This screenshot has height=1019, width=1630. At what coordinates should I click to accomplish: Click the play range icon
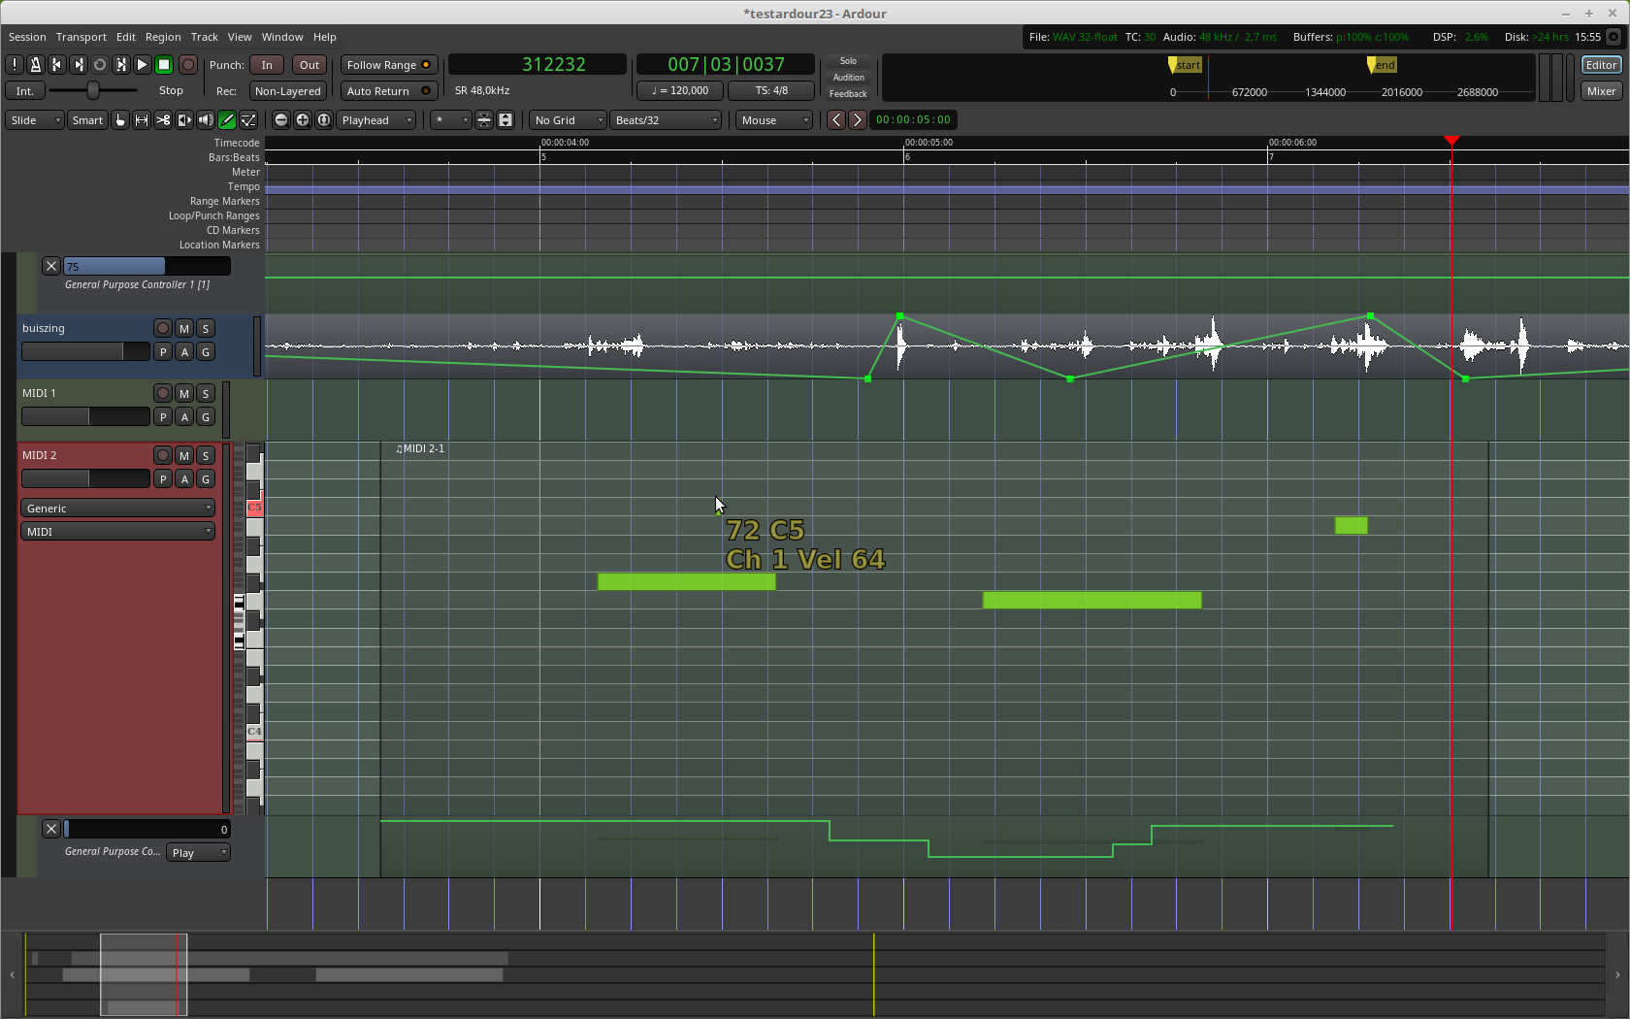121,65
